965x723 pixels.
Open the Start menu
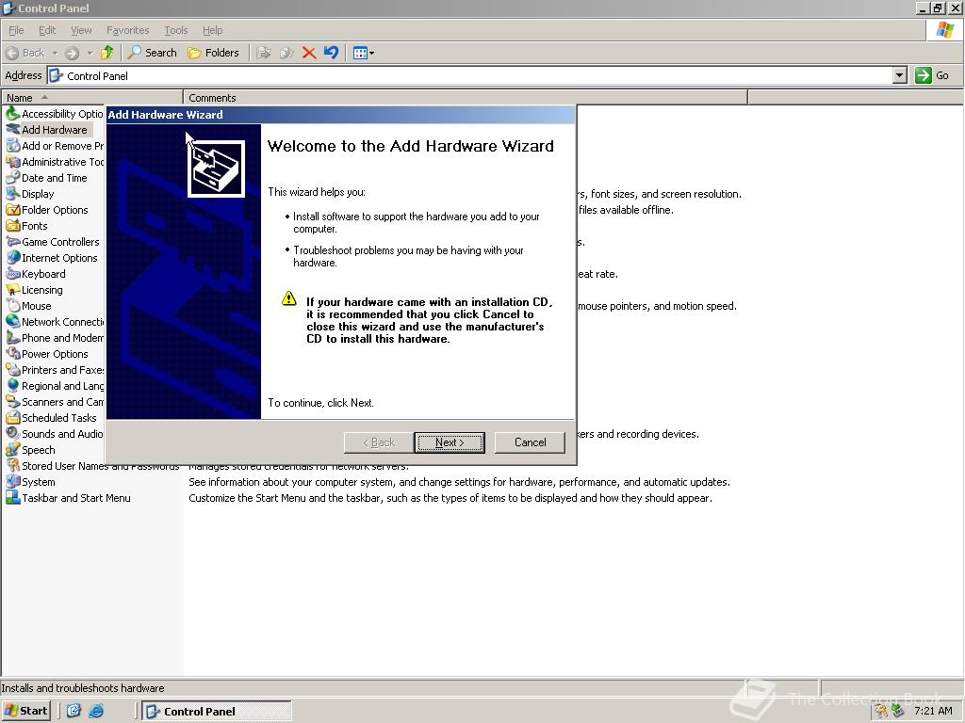25,711
